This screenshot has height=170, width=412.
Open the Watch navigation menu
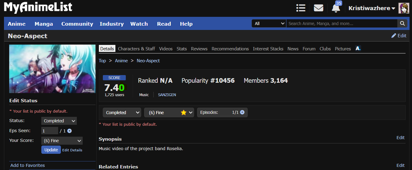click(x=139, y=24)
